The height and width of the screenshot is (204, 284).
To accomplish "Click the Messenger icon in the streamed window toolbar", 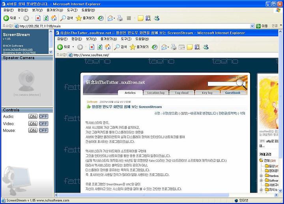I will coord(206,47).
